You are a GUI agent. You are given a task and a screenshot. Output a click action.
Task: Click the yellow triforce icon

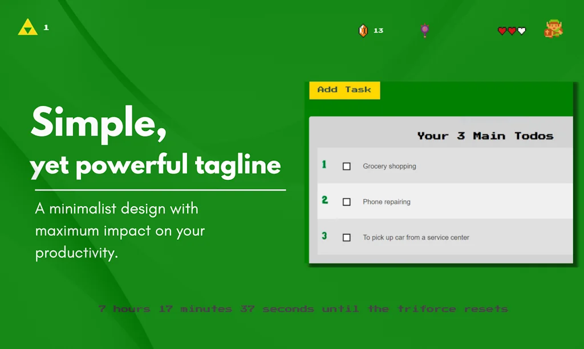(28, 27)
